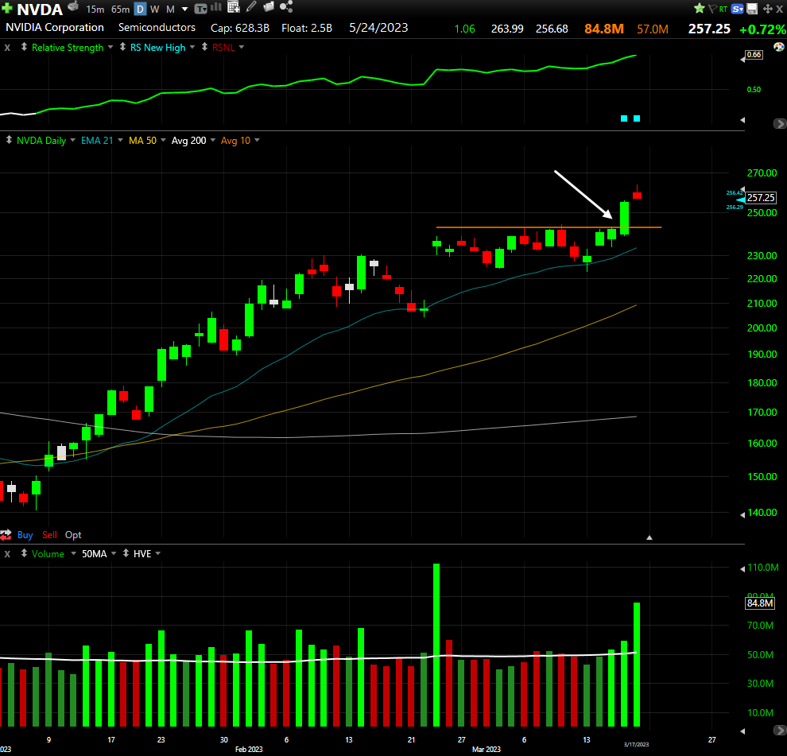Click the green plus icon beside NVDA
787x756 pixels.
[x=6, y=8]
